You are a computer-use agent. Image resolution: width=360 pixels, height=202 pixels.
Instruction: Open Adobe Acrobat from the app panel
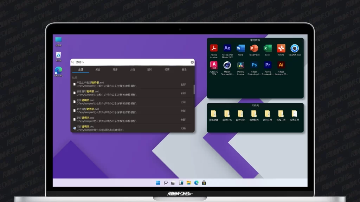pos(214,48)
